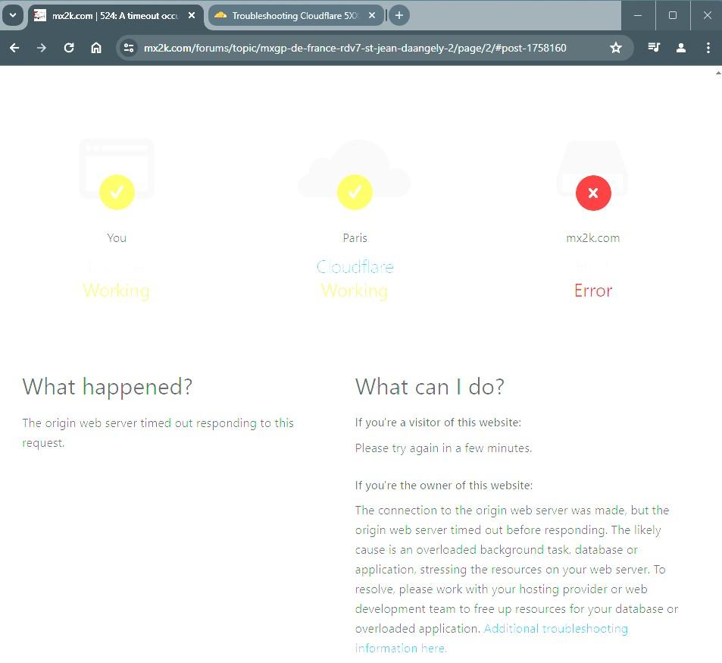Click the What can I do? heading
Image resolution: width=722 pixels, height=663 pixels.
(x=430, y=387)
